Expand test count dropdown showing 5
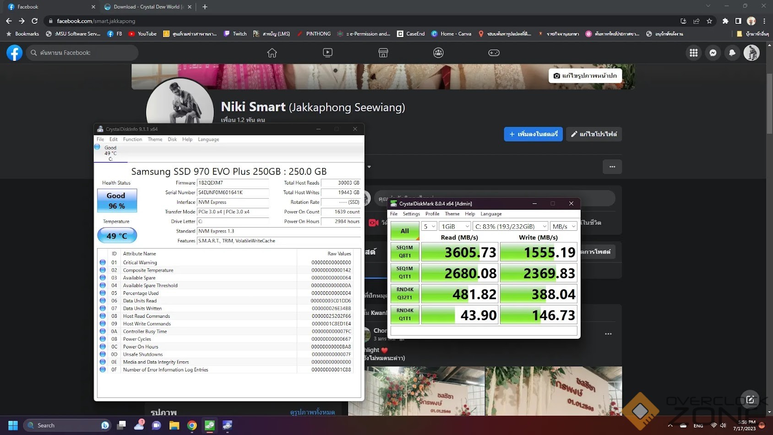Viewport: 773px width, 435px height. (429, 226)
